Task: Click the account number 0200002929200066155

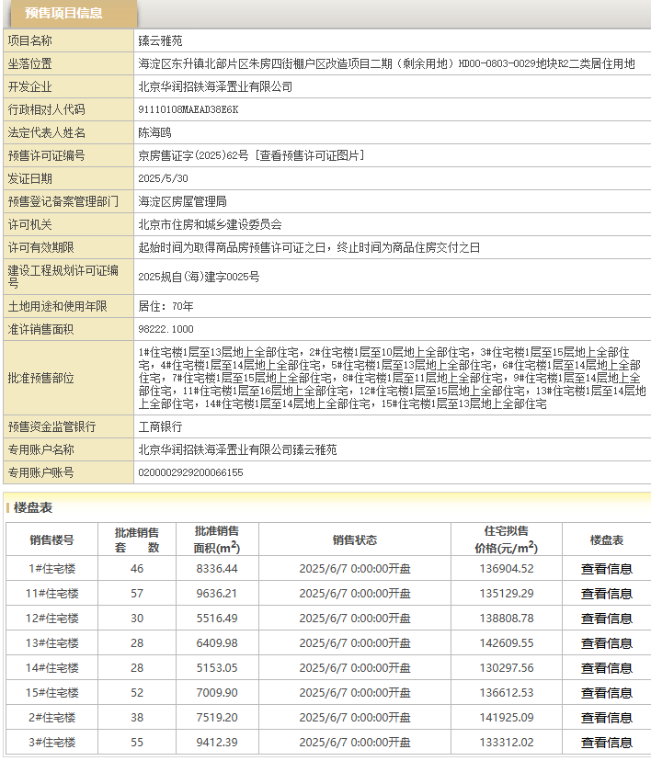Action: click(190, 472)
